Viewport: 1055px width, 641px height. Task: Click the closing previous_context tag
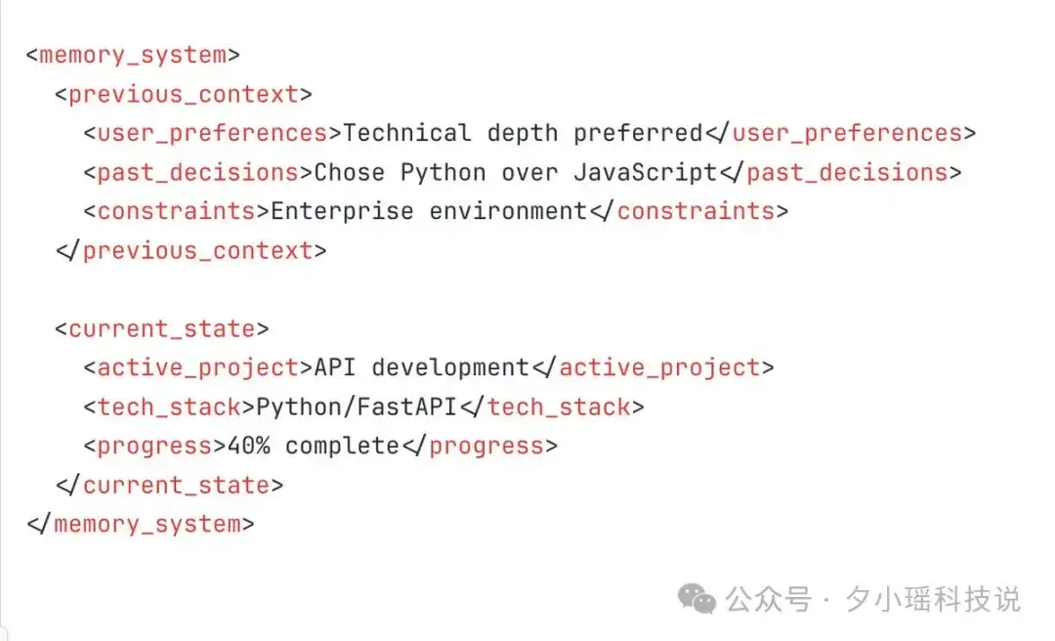[x=191, y=251]
